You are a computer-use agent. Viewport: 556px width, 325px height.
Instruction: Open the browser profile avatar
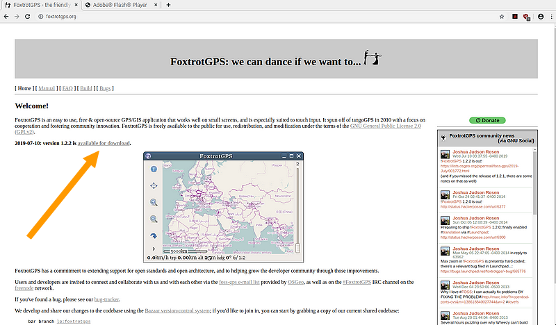point(541,16)
